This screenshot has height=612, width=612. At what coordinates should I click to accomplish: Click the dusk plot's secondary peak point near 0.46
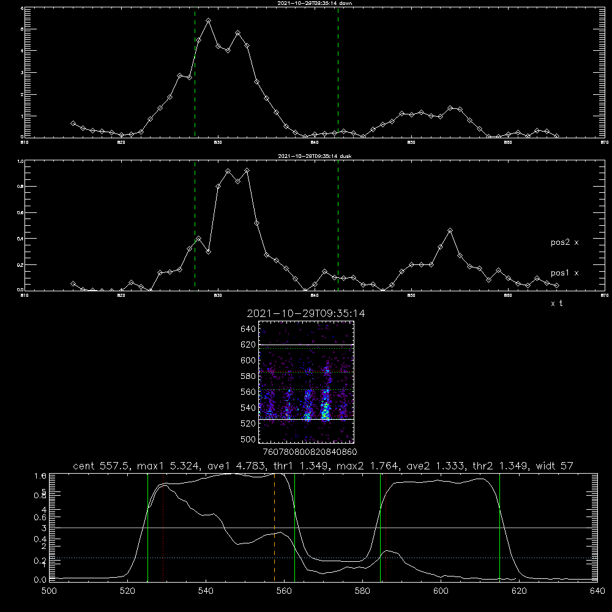(450, 231)
